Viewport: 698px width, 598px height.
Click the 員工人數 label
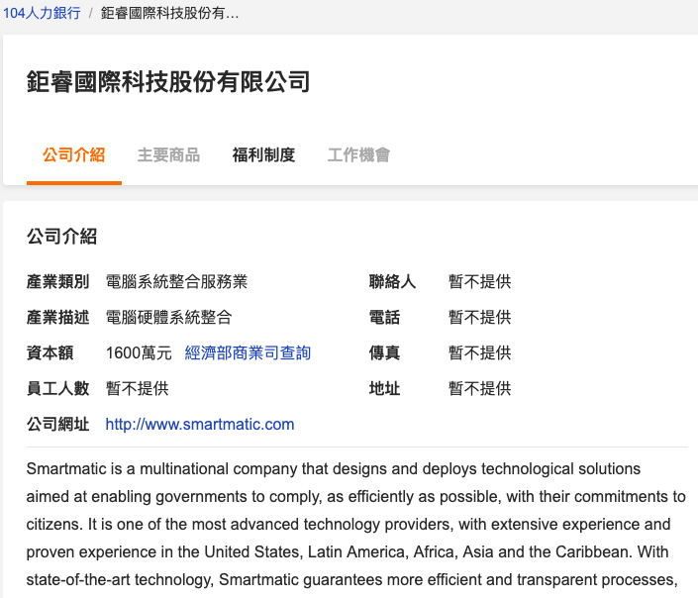tap(57, 389)
